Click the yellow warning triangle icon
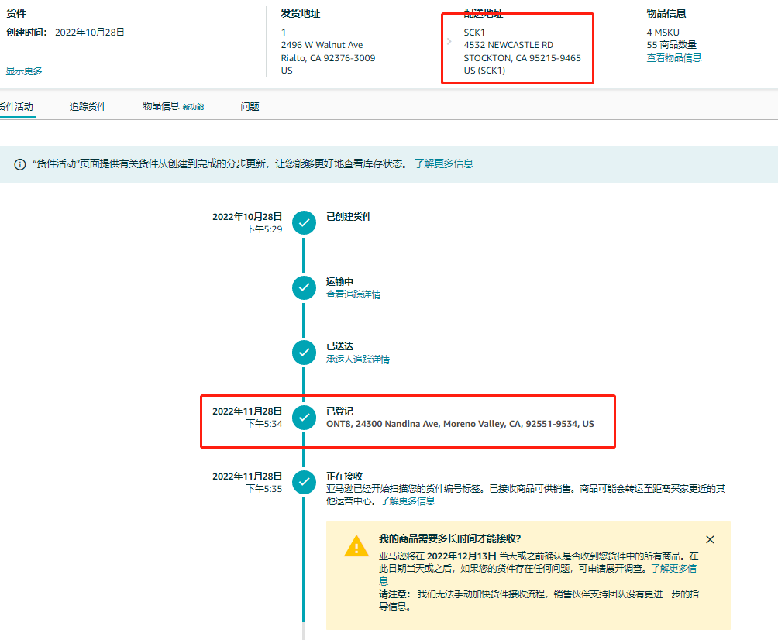 coord(356,546)
